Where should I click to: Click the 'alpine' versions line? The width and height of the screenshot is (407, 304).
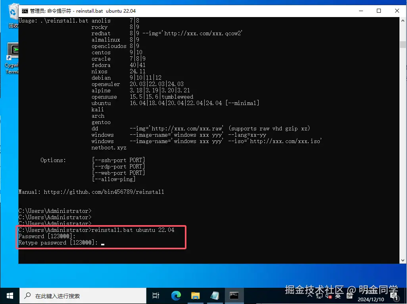tap(140, 90)
